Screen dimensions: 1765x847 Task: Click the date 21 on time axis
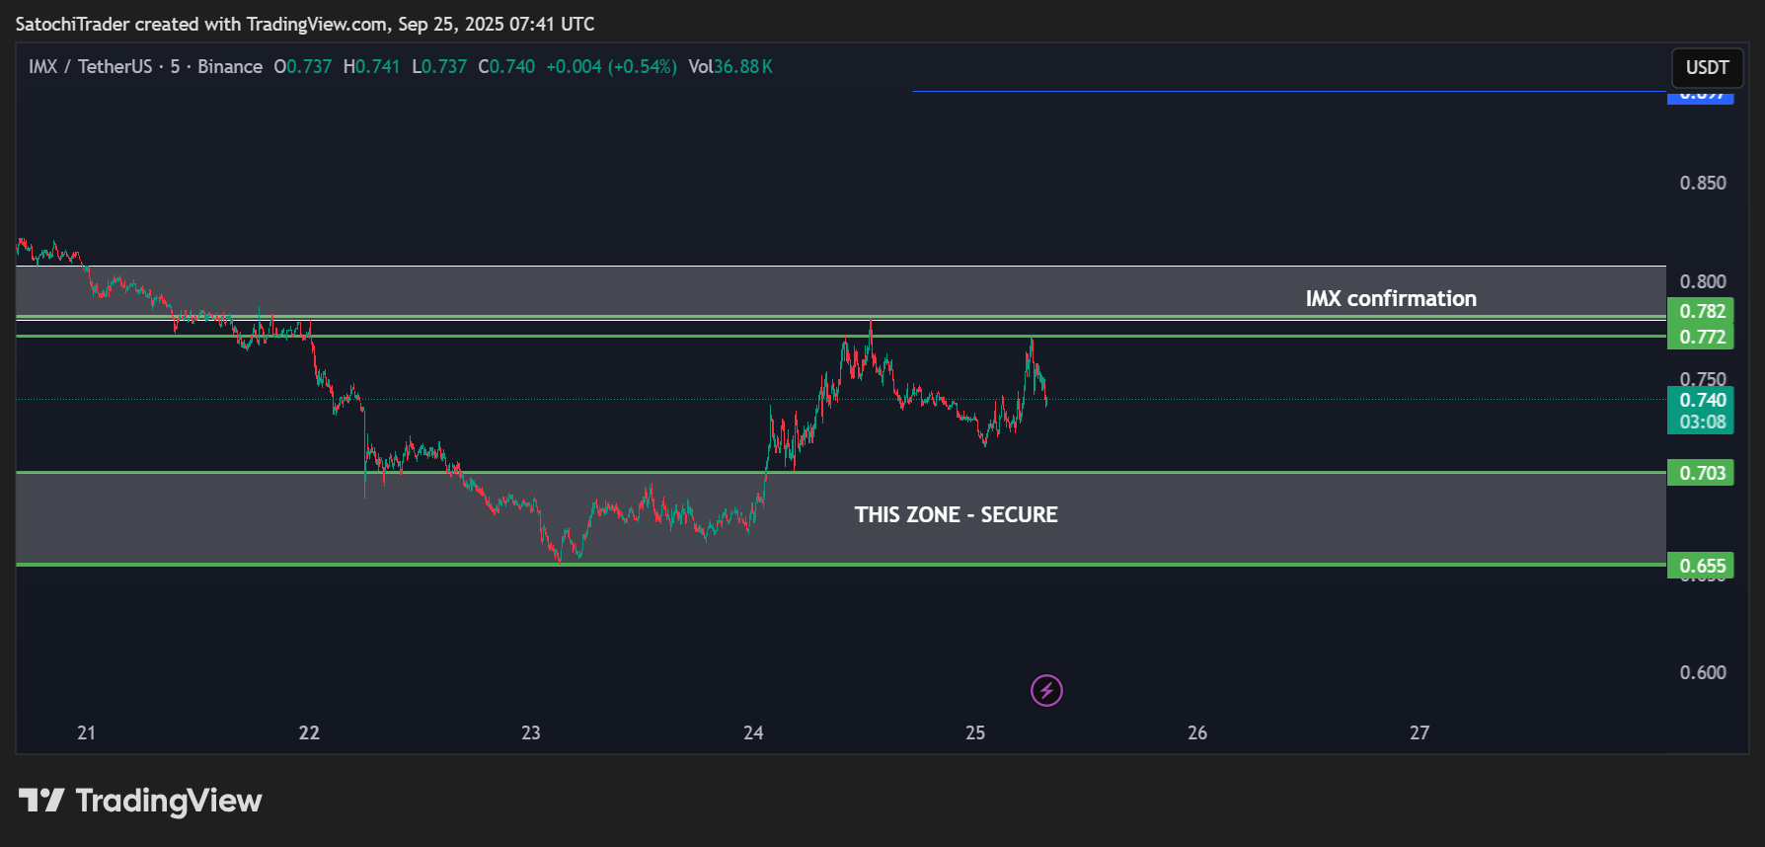[87, 732]
